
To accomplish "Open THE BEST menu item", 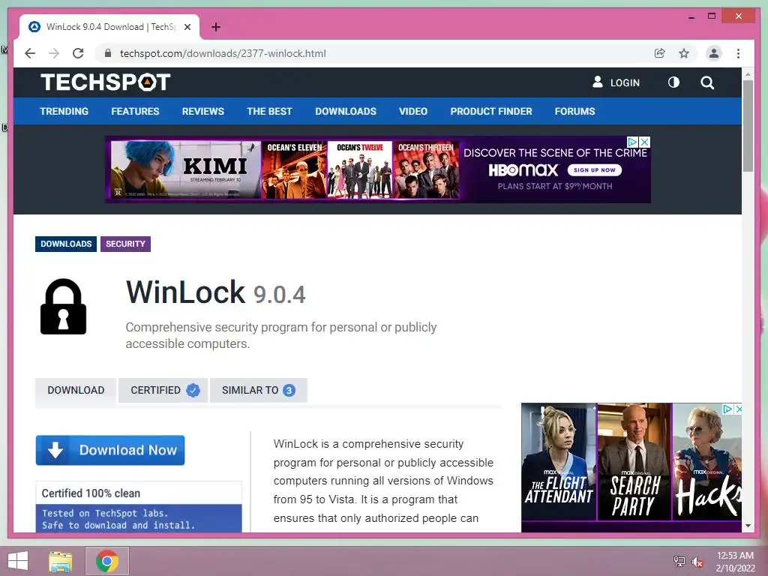I will (269, 111).
